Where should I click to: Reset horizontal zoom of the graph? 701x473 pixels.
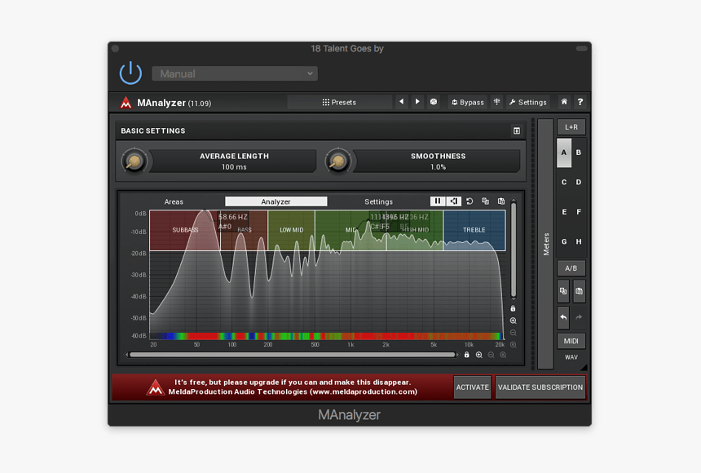click(x=503, y=355)
